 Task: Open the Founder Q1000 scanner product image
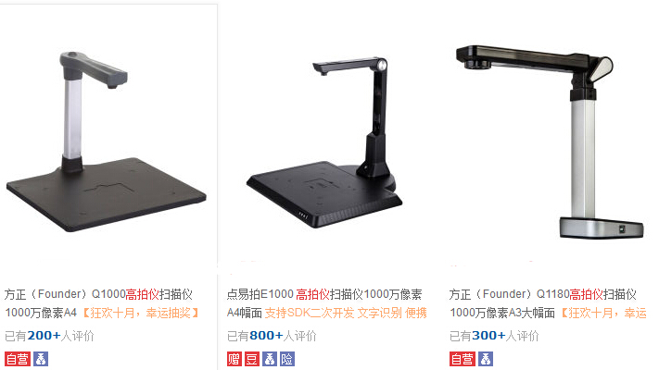107,142
